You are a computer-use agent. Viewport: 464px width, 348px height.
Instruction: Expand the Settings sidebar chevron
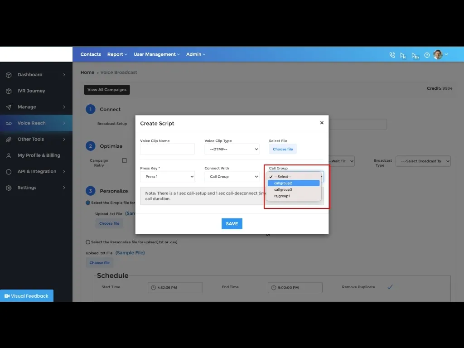[x=64, y=188]
